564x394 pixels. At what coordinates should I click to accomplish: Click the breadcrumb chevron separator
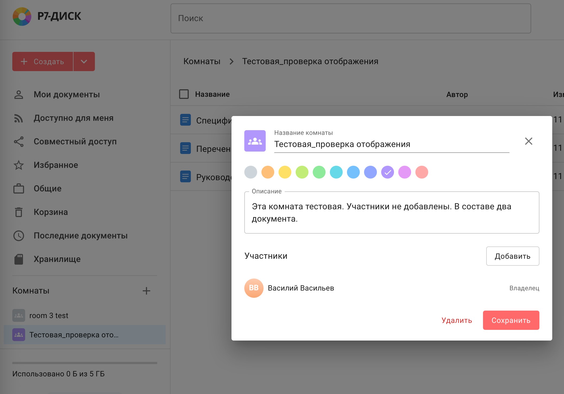click(231, 61)
